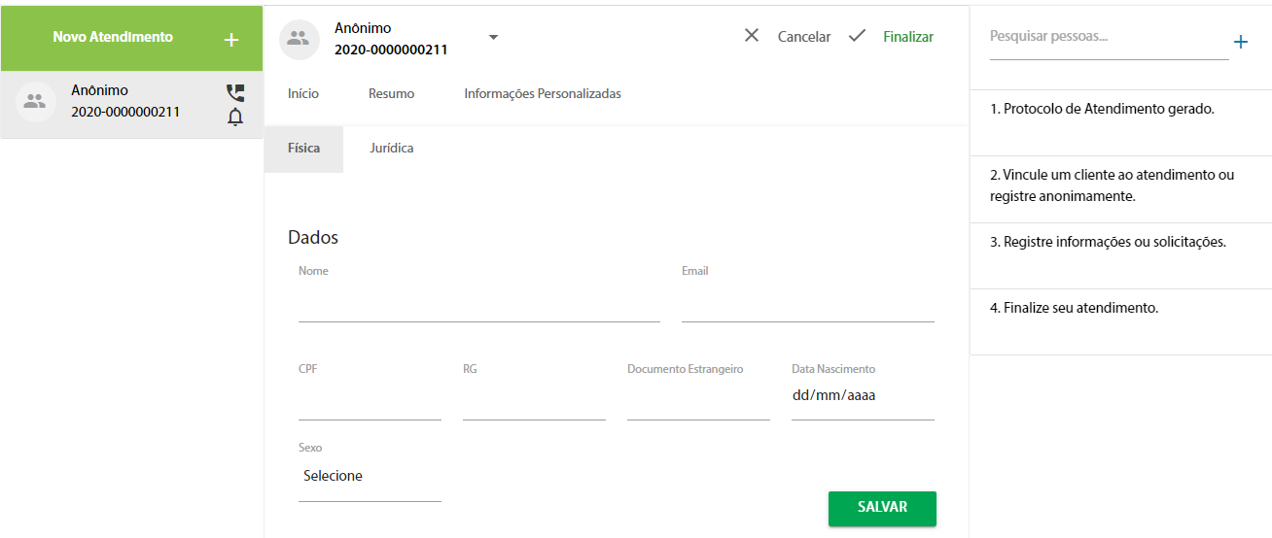Screen dimensions: 1272x538
Task: Click the Cancelar button
Action: point(804,37)
